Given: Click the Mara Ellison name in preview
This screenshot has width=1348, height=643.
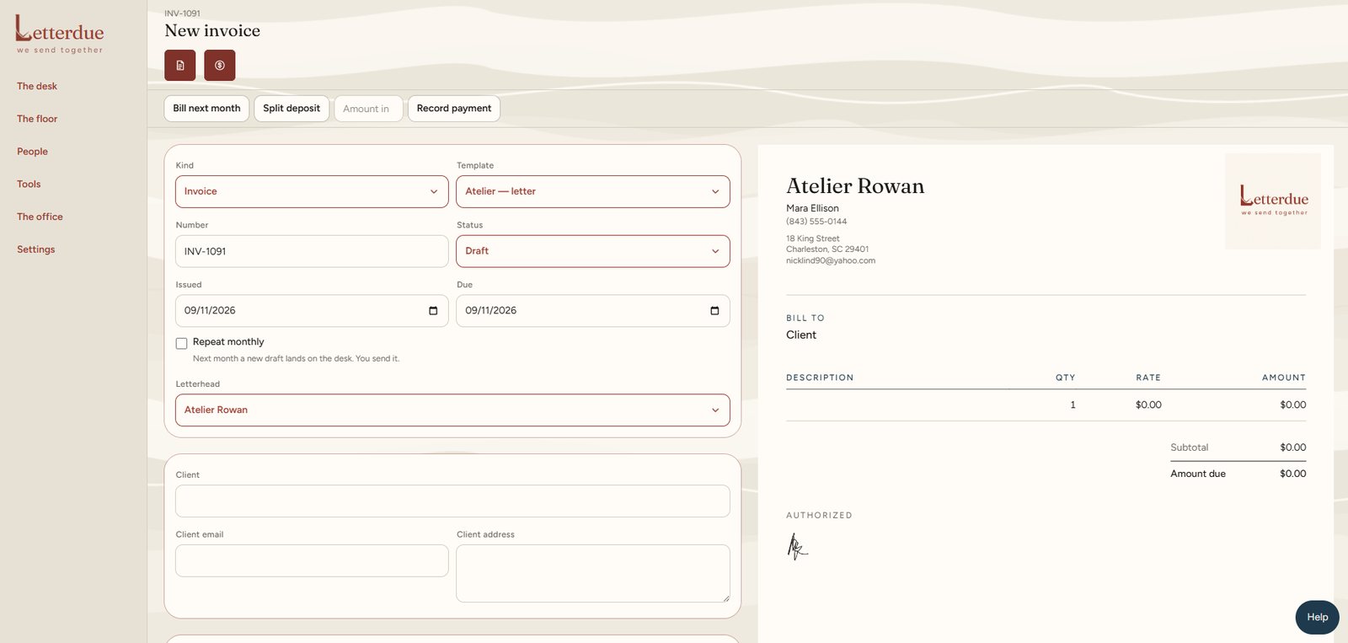Looking at the screenshot, I should click(812, 208).
